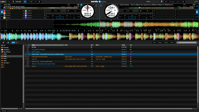The width and height of the screenshot is (199, 112).
Task: Open the FX panel
Action: (35, 2)
